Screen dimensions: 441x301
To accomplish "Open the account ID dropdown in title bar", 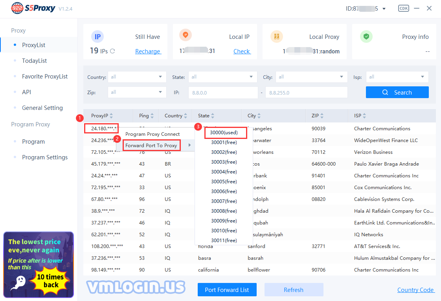I will pyautogui.click(x=383, y=8).
